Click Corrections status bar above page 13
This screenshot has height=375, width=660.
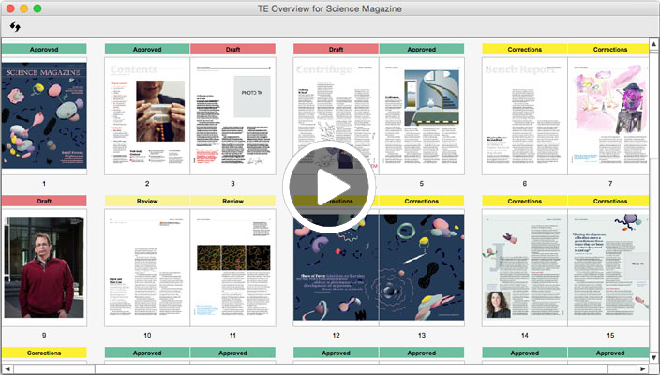pyautogui.click(x=421, y=202)
